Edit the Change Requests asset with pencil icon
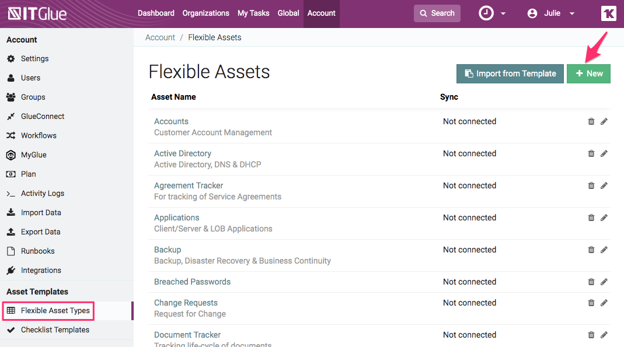 tap(604, 303)
